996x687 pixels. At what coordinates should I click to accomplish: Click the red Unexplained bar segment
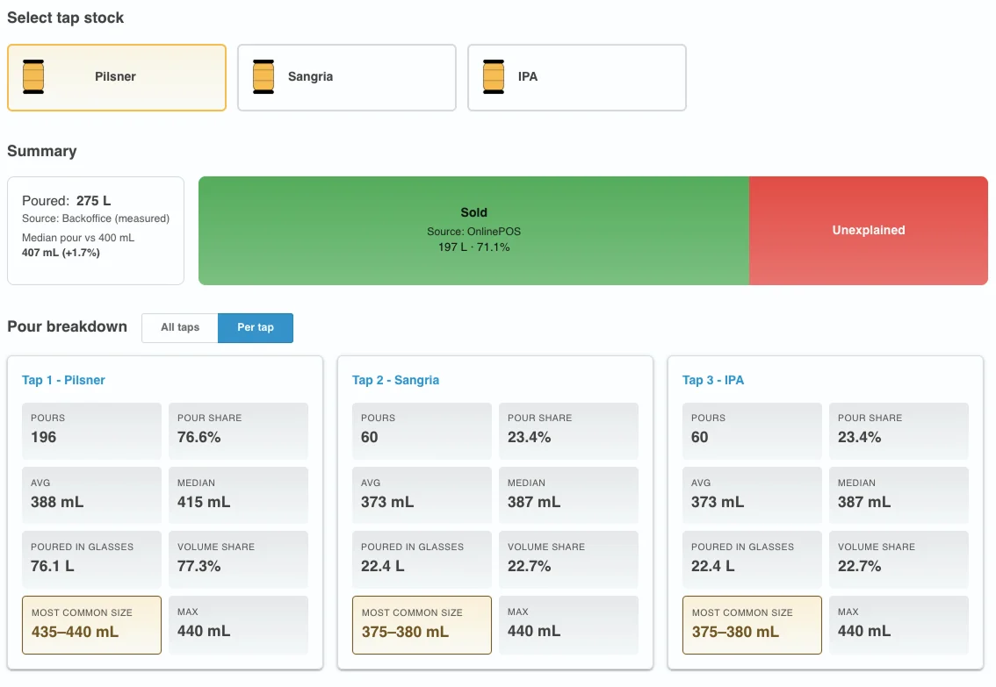click(x=869, y=230)
